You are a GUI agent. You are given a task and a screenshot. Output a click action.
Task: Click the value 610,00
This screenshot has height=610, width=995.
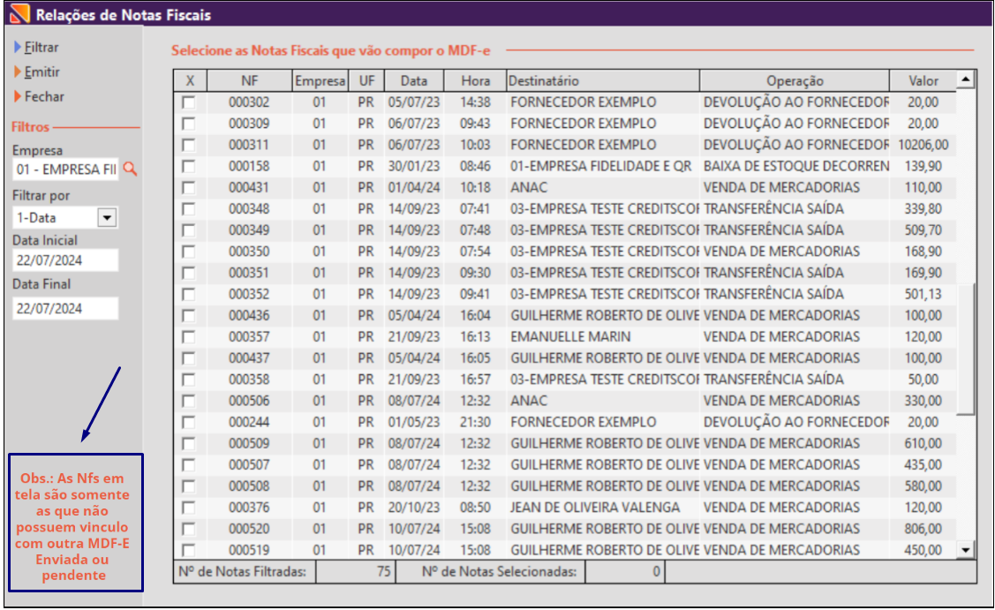coord(923,444)
